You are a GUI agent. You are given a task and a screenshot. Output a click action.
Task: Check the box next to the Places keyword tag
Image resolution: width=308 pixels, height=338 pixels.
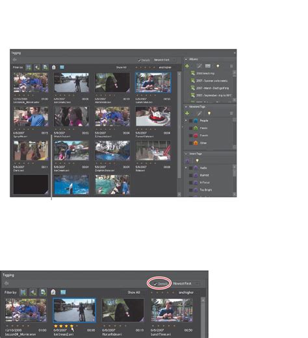190,128
